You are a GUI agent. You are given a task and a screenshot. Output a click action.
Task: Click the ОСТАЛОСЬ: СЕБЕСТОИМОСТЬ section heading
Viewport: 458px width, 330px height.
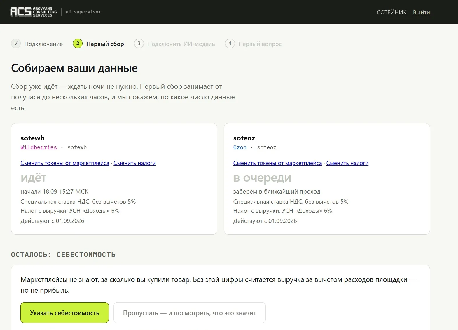(x=63, y=255)
